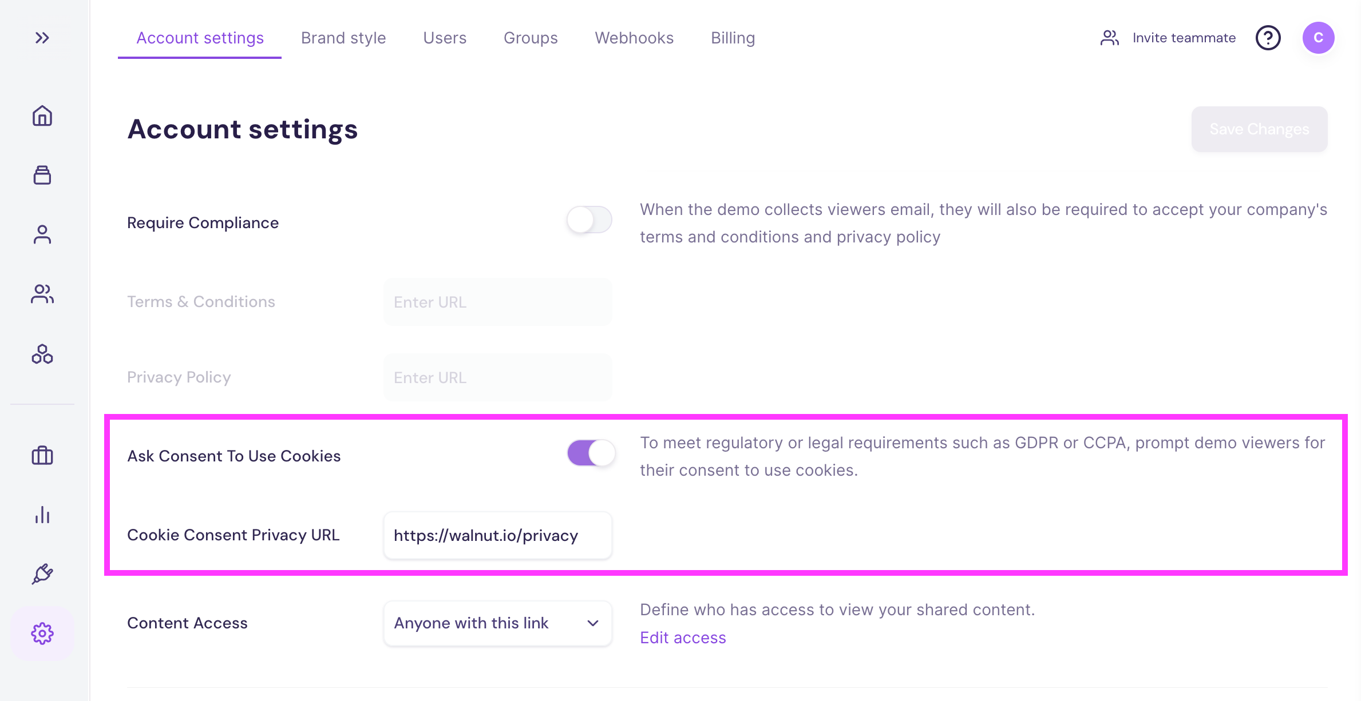
Task: Open the user avatar menu
Action: pos(1318,38)
